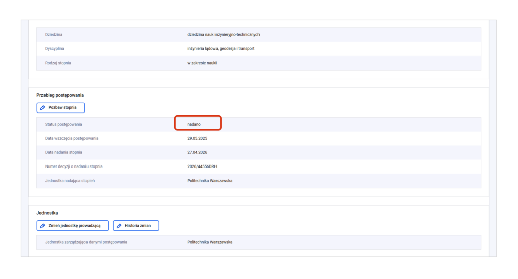Select the Dziedzina value text
This screenshot has height=279, width=518.
click(x=223, y=35)
